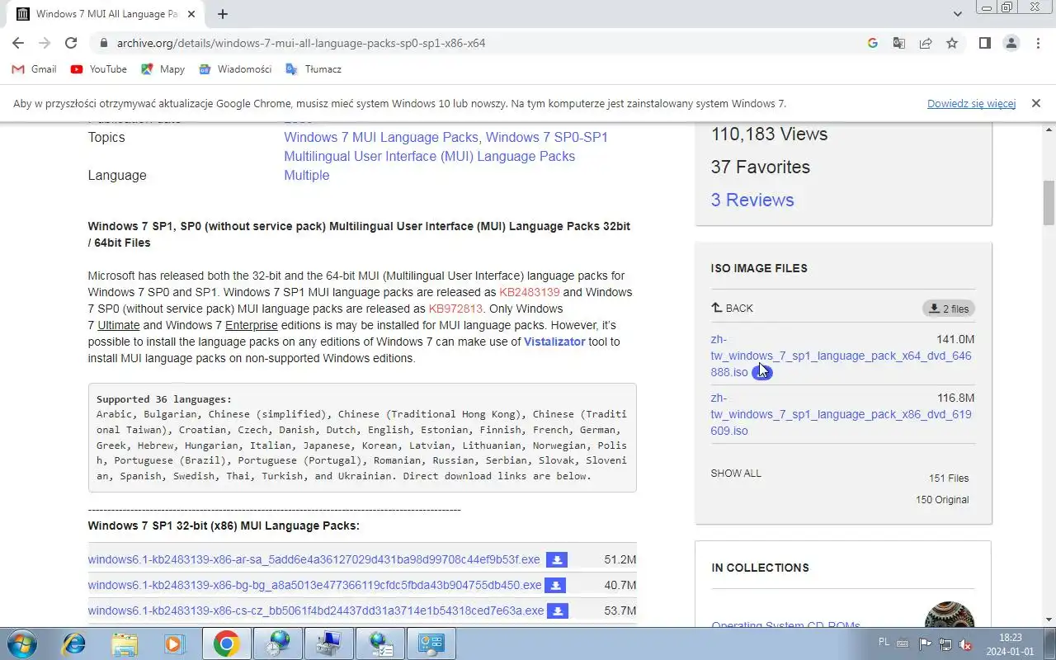Open the bg-bg x86 language pack exe link
Screen dimensions: 1056x660
point(314,585)
